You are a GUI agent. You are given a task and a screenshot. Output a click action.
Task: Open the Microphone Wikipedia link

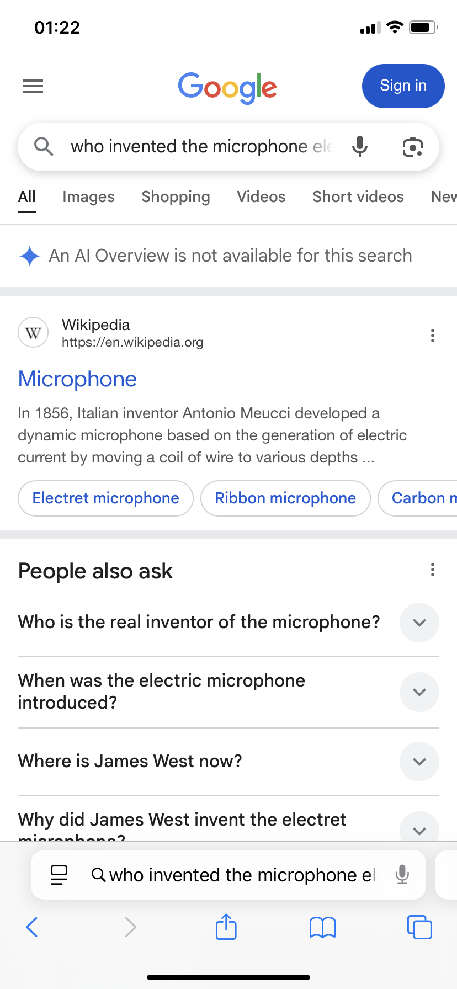click(x=77, y=379)
